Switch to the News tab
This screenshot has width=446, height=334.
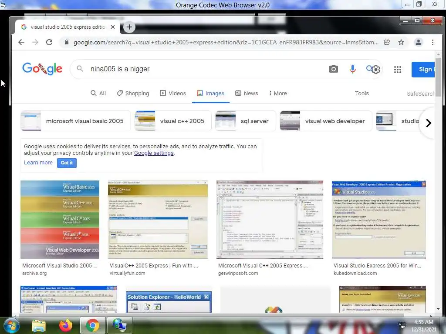pyautogui.click(x=247, y=93)
